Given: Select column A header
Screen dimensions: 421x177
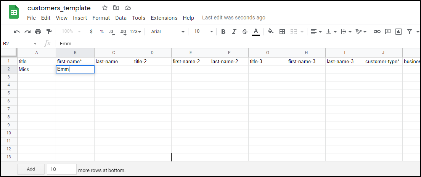Looking at the screenshot, I should pyautogui.click(x=37, y=53).
